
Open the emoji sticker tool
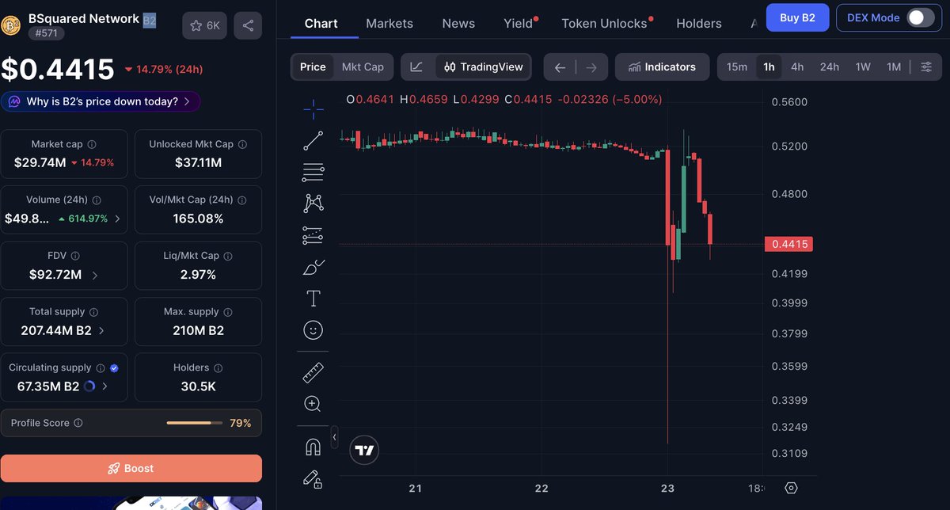click(x=313, y=329)
